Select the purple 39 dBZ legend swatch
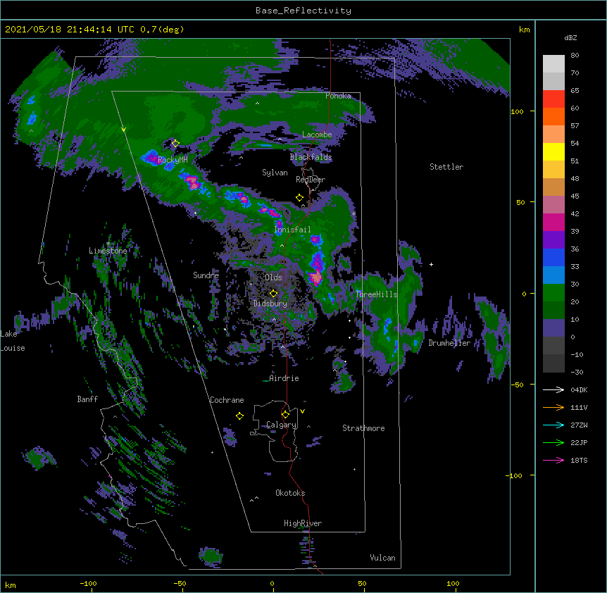The height and width of the screenshot is (593, 607). click(553, 240)
